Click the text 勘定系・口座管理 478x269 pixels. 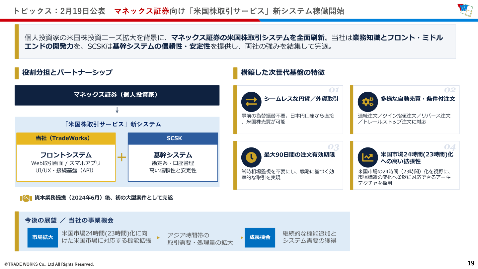[173, 163]
